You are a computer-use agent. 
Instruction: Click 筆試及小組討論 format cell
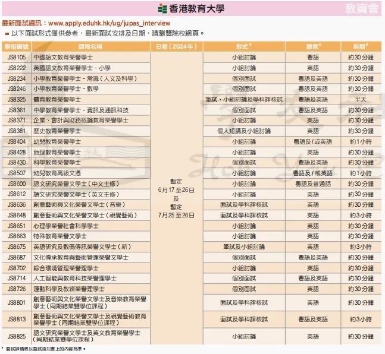point(244,247)
